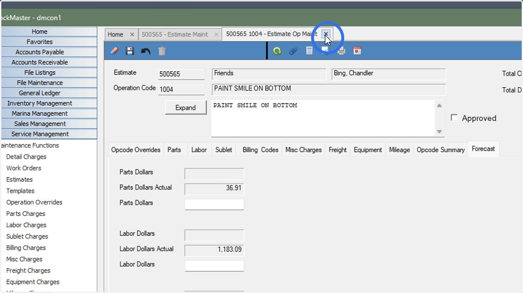Select Billing Charges in function list
This screenshot has height=293, width=523.
click(26, 247)
